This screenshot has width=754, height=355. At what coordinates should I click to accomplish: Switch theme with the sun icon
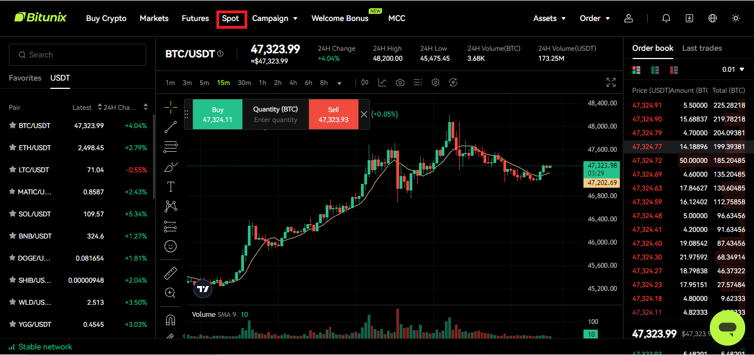[736, 18]
